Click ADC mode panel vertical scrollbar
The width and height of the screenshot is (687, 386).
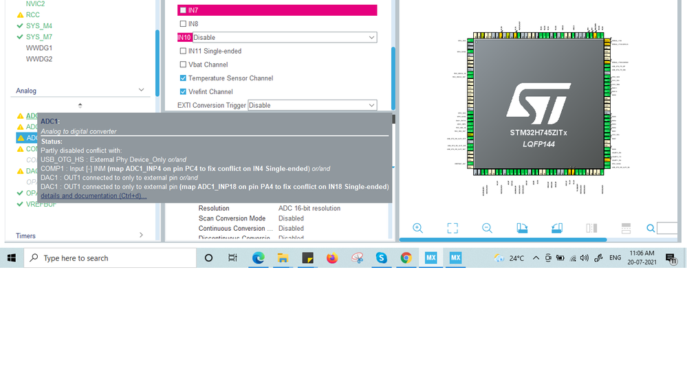pyautogui.click(x=393, y=78)
